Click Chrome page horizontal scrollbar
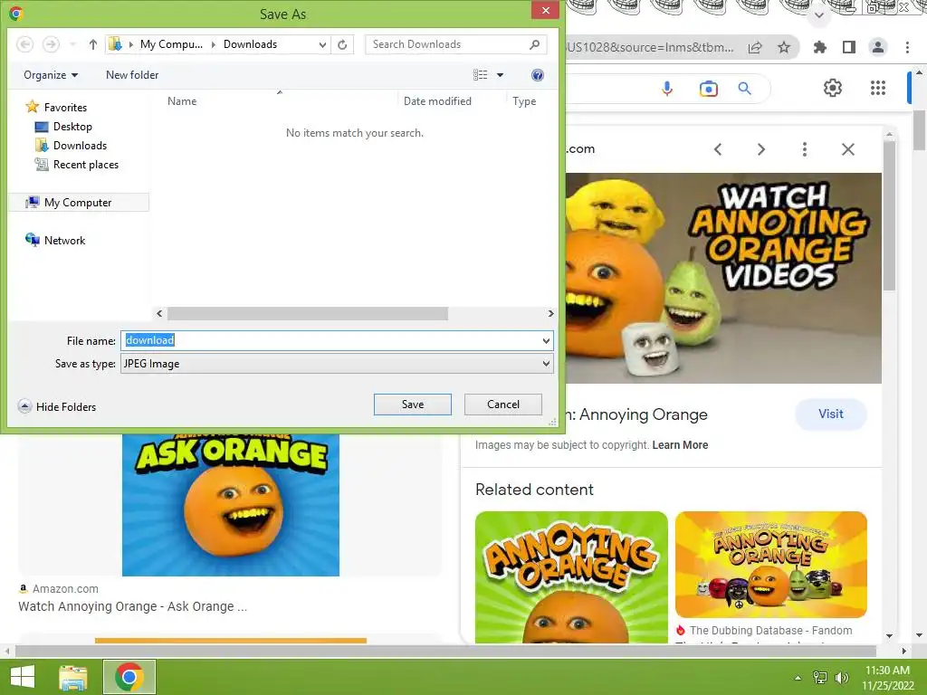 [x=445, y=652]
